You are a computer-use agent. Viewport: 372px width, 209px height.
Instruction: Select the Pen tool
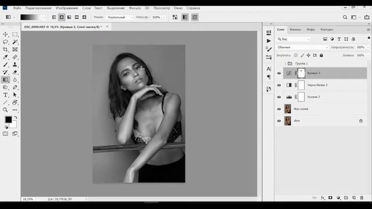coord(15,88)
